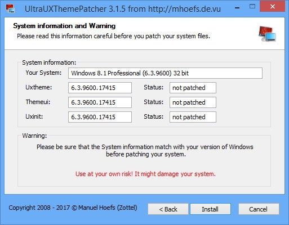Click the 'Uxinit:' label

tap(34, 116)
